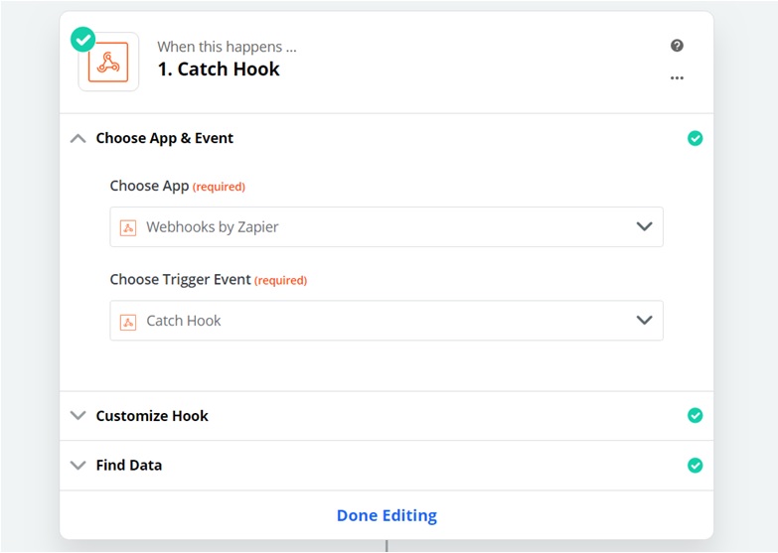Click the Done Editing link
This screenshot has height=553, width=778.
[387, 515]
